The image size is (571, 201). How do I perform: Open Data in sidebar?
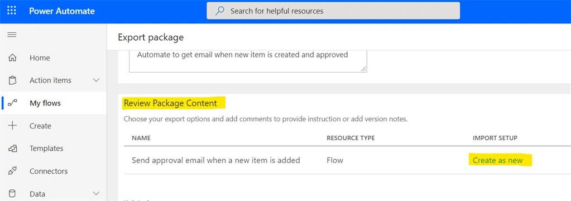(x=37, y=194)
